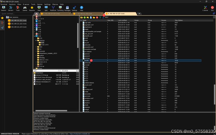The width and height of the screenshot is (216, 135).
Task: Click the Quick connect search field
Action: (x=16, y=13)
